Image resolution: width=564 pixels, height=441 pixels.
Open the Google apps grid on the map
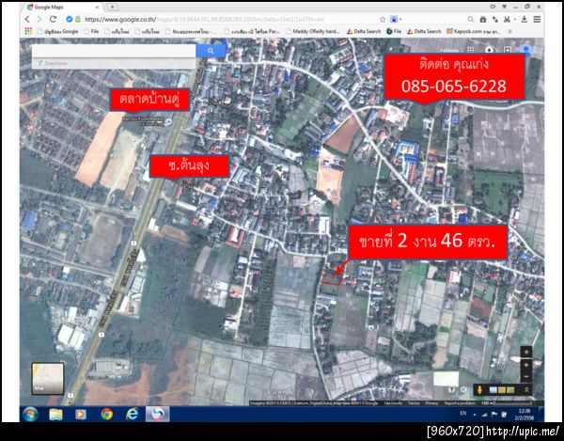pyautogui.click(x=471, y=50)
